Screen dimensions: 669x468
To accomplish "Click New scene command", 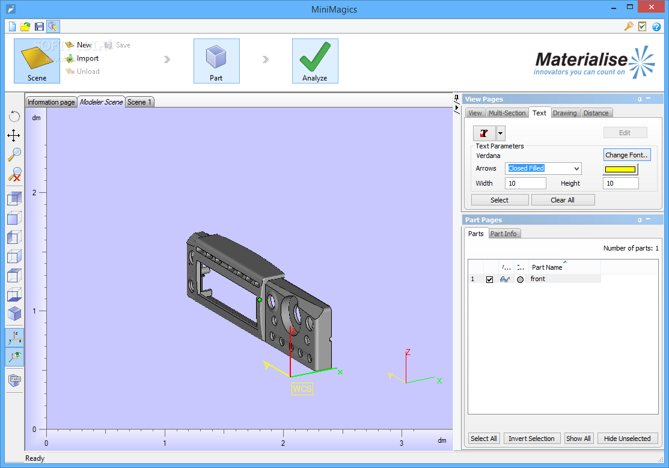I will 79,45.
